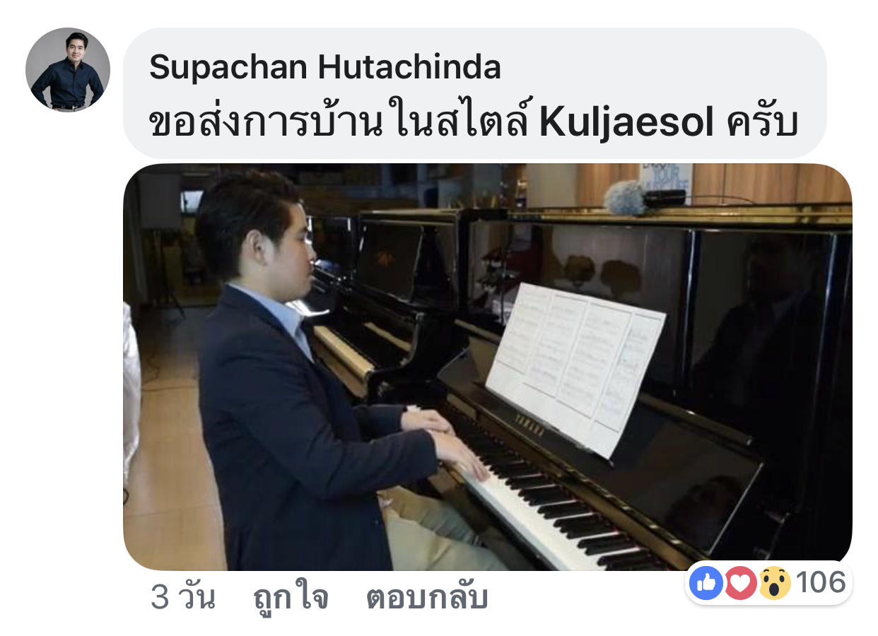View the 106 reactions count
This screenshot has height=636, width=878.
click(821, 583)
